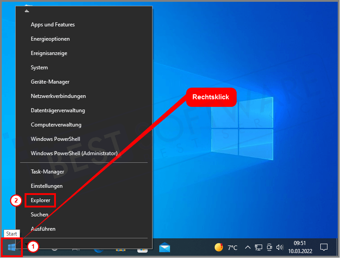Click the Meet Now camera tray icon
340x258 pixels.
click(269, 247)
